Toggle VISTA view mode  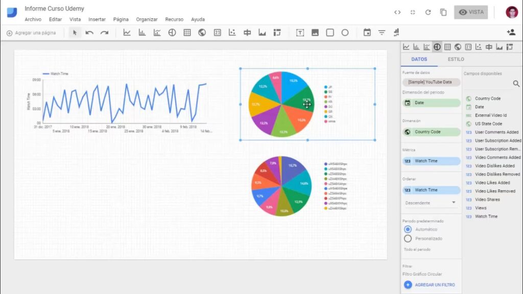[x=470, y=12]
